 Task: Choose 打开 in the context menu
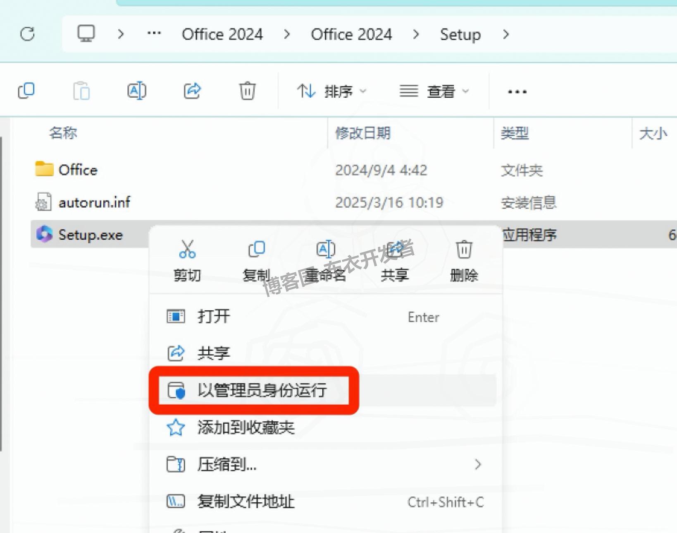213,316
